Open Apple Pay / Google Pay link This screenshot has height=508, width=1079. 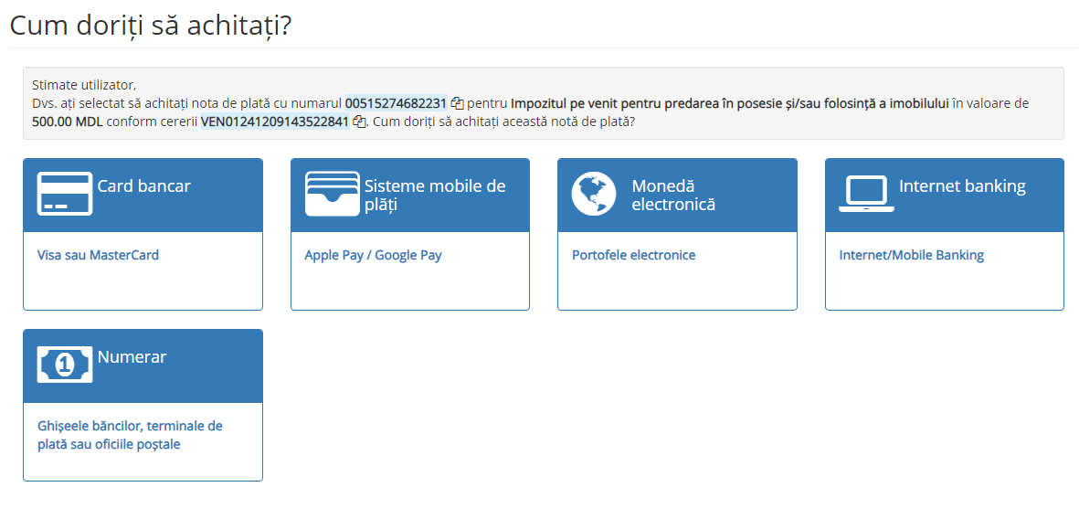tap(373, 256)
